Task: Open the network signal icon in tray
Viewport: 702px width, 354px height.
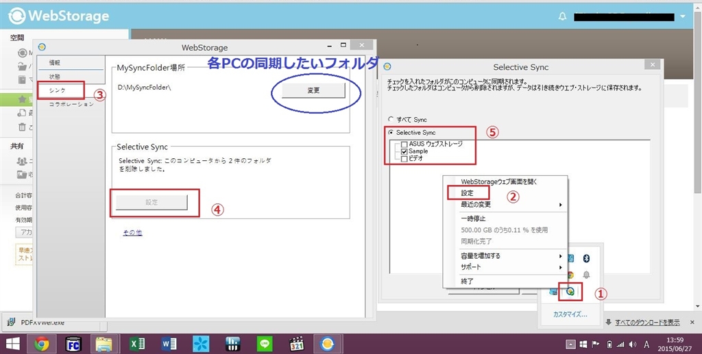Action: [x=620, y=344]
